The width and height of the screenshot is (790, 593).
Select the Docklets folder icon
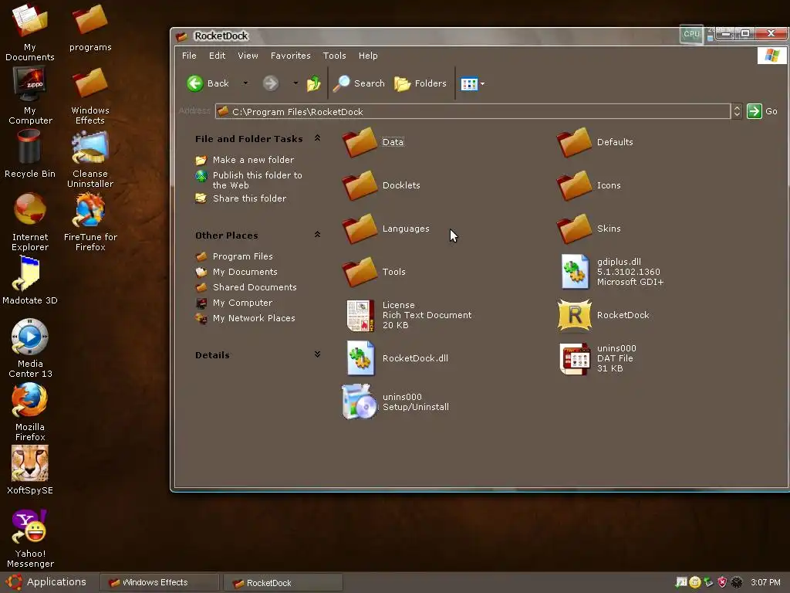[360, 185]
